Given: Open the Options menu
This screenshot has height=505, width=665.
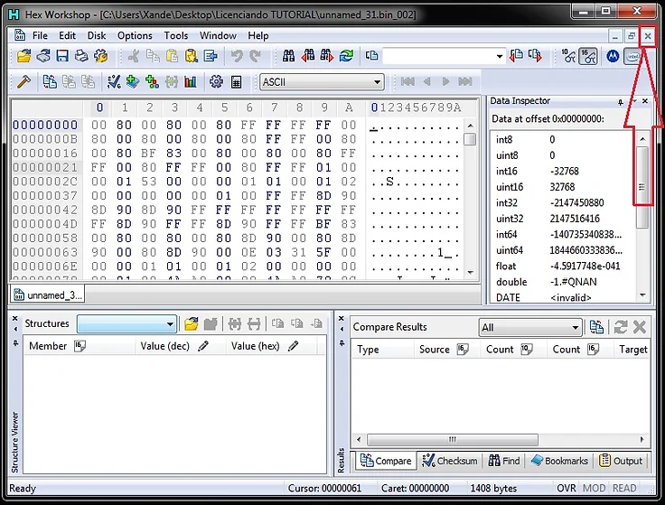Looking at the screenshot, I should point(135,35).
